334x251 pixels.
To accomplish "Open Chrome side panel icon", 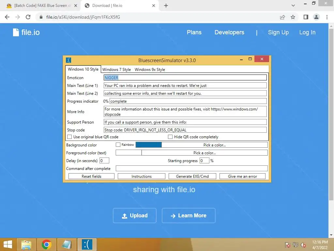I will [306, 17].
